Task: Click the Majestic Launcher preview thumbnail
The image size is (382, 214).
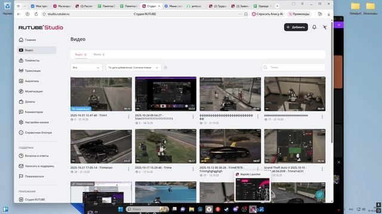Action: point(252,190)
